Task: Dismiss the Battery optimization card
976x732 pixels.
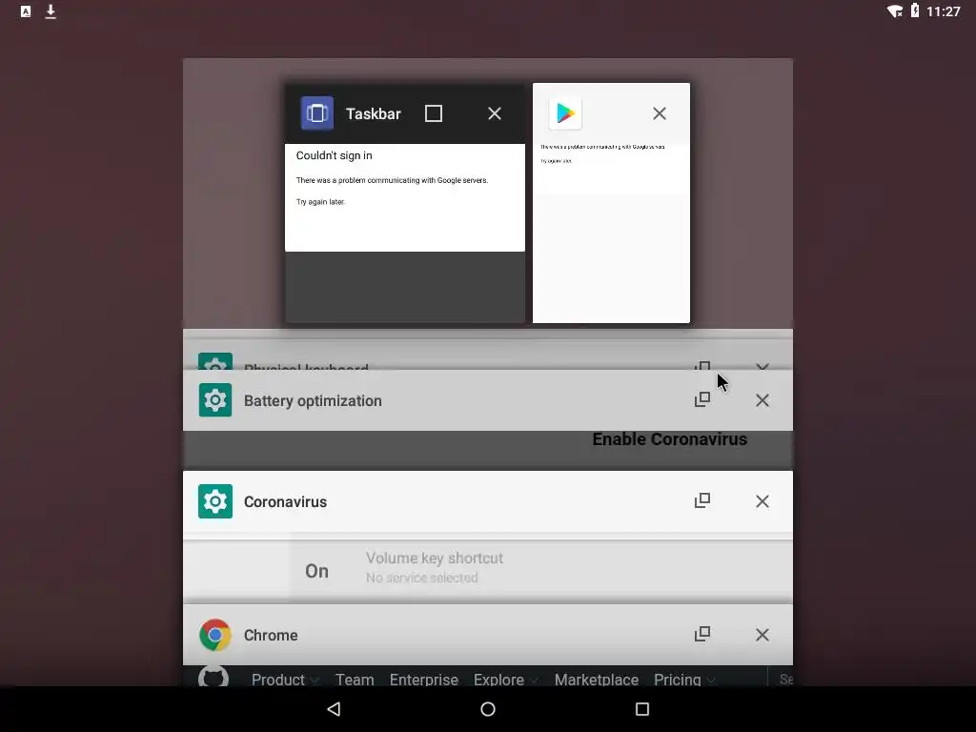Action: (x=762, y=400)
